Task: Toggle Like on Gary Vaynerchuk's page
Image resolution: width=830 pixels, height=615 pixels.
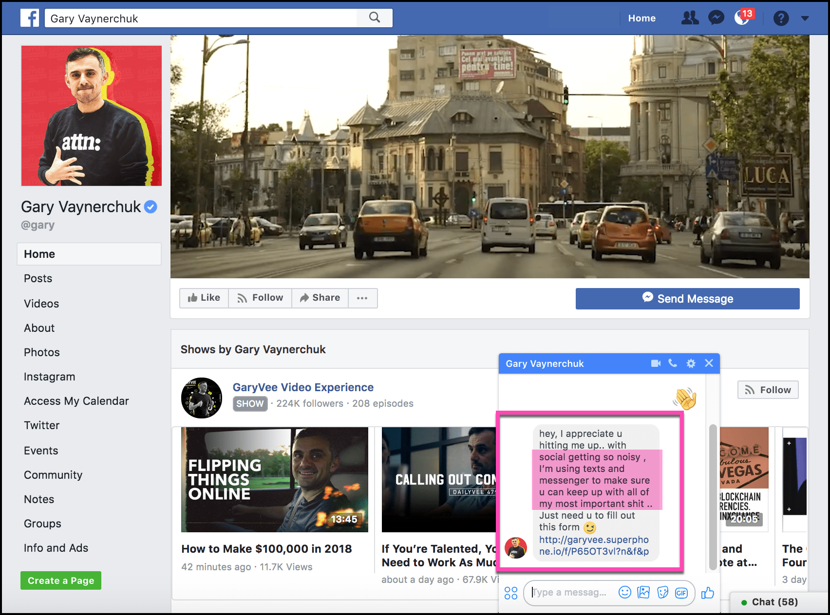Action: tap(204, 298)
